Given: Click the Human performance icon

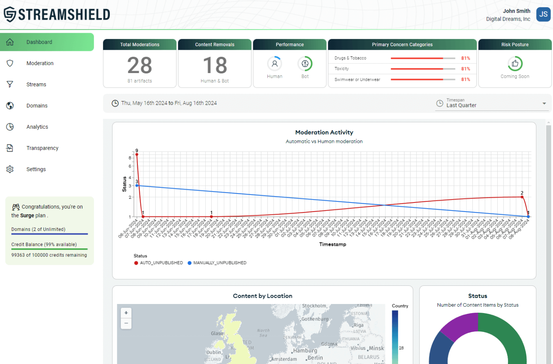Looking at the screenshot, I should click(x=275, y=64).
